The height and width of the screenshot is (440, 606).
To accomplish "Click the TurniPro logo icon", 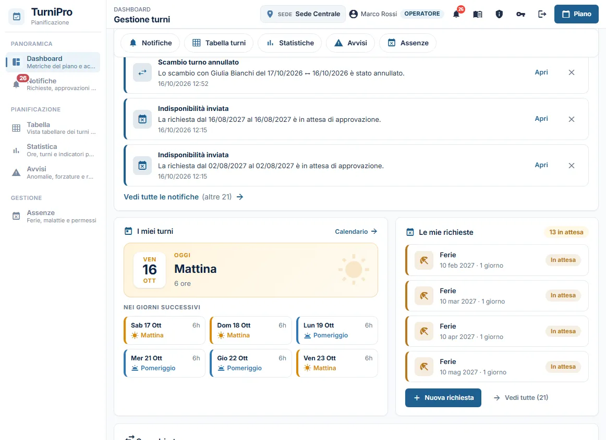I will [16, 17].
